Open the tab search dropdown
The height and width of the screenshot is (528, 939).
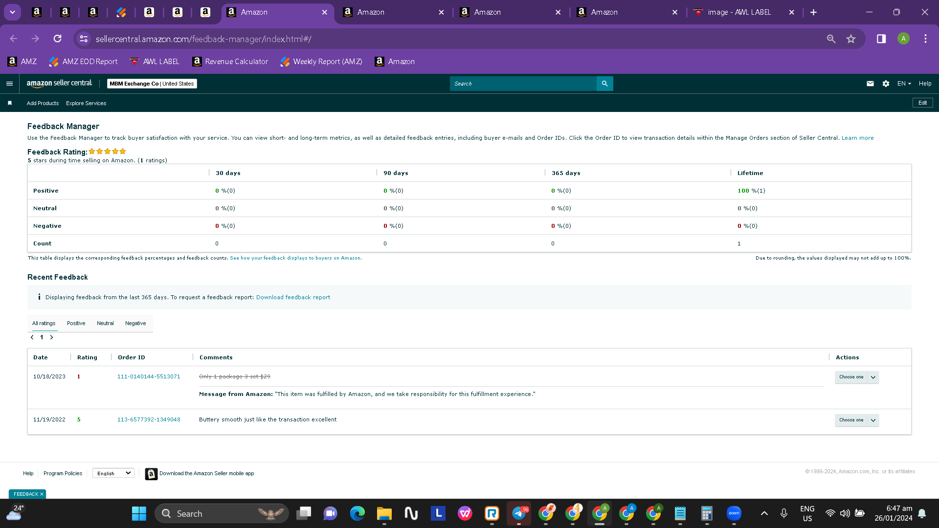[12, 12]
